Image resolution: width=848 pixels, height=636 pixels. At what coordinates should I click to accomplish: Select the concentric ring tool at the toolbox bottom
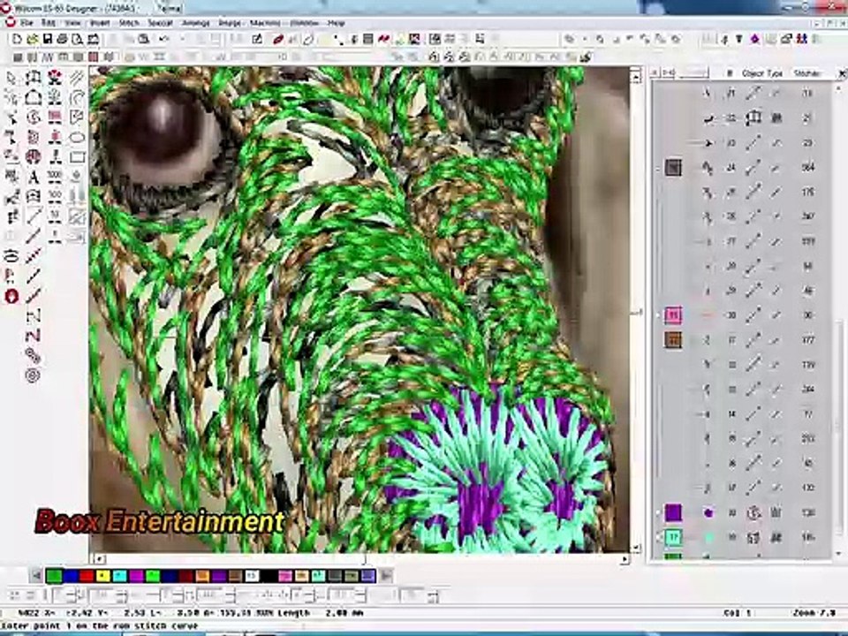(x=34, y=375)
